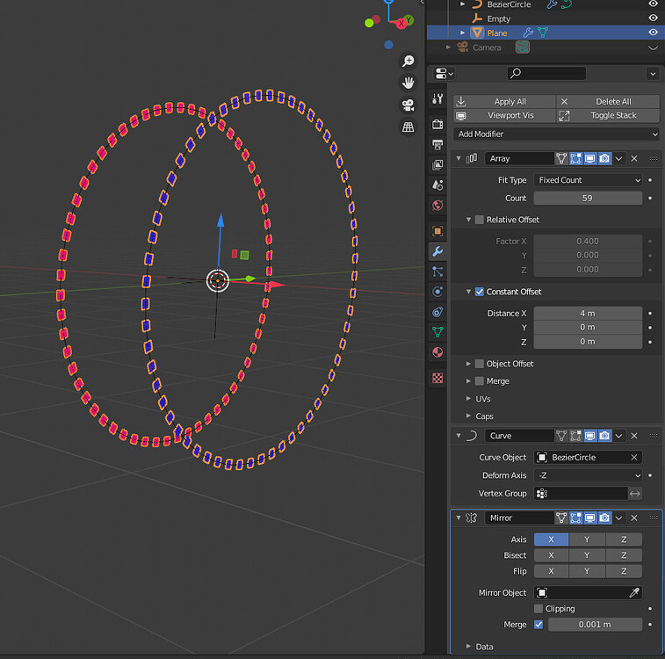Enable Mirror Clipping checkbox
Image resolution: width=665 pixels, height=659 pixels.
pyautogui.click(x=539, y=609)
